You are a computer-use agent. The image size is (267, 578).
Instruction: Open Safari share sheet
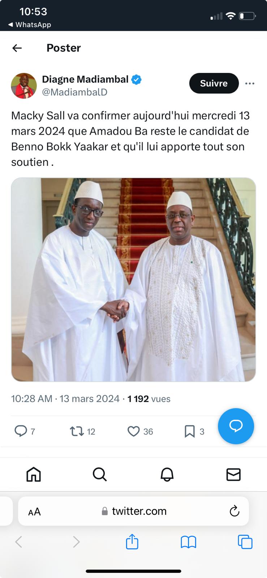tap(132, 542)
